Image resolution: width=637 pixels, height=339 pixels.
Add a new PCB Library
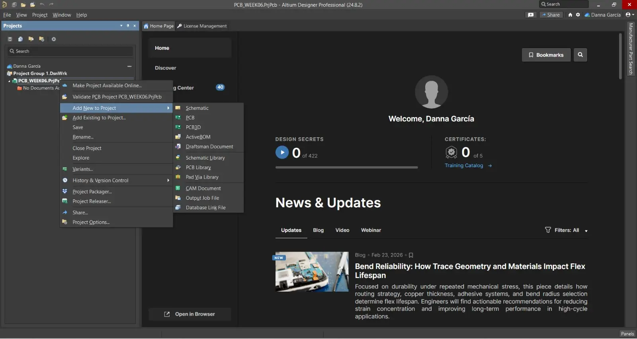pos(208,168)
